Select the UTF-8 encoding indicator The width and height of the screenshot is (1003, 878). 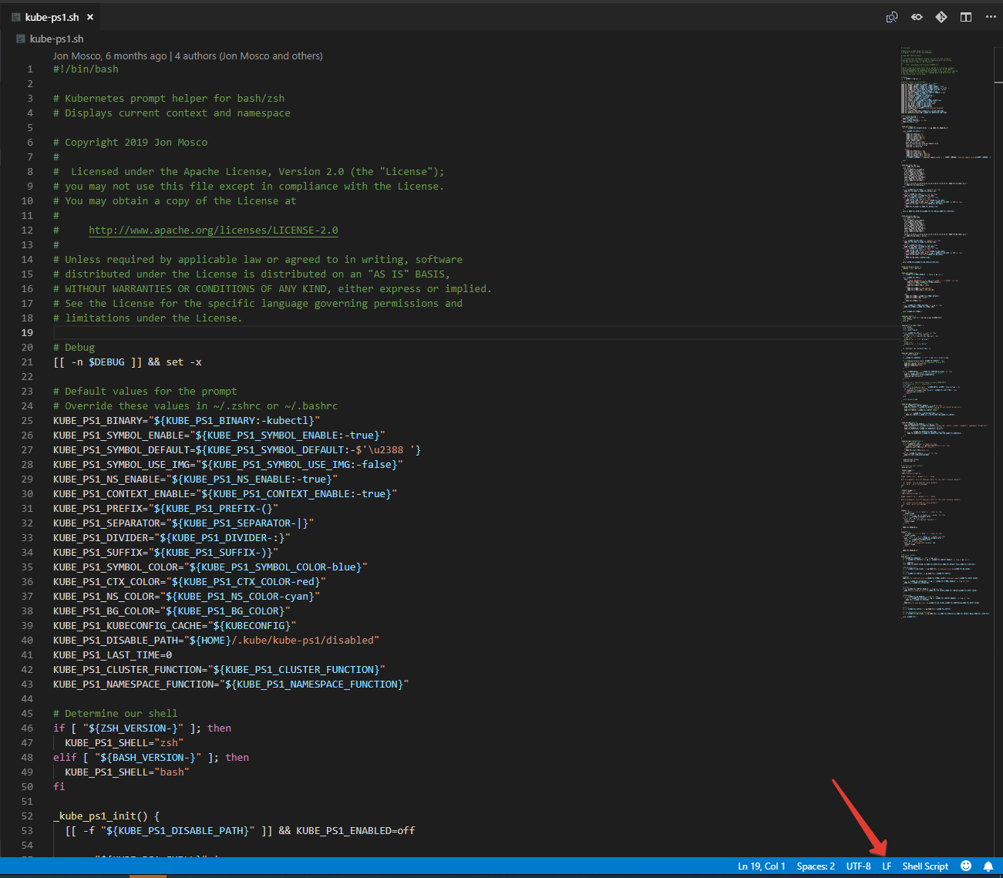click(x=858, y=866)
